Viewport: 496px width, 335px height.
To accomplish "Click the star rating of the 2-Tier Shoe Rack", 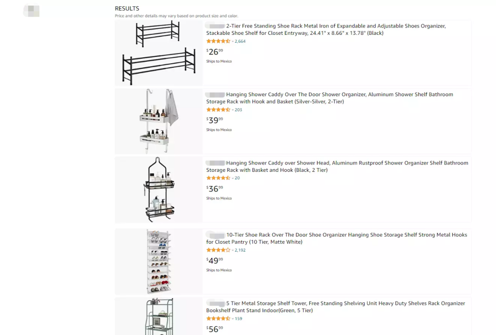I will pos(218,41).
